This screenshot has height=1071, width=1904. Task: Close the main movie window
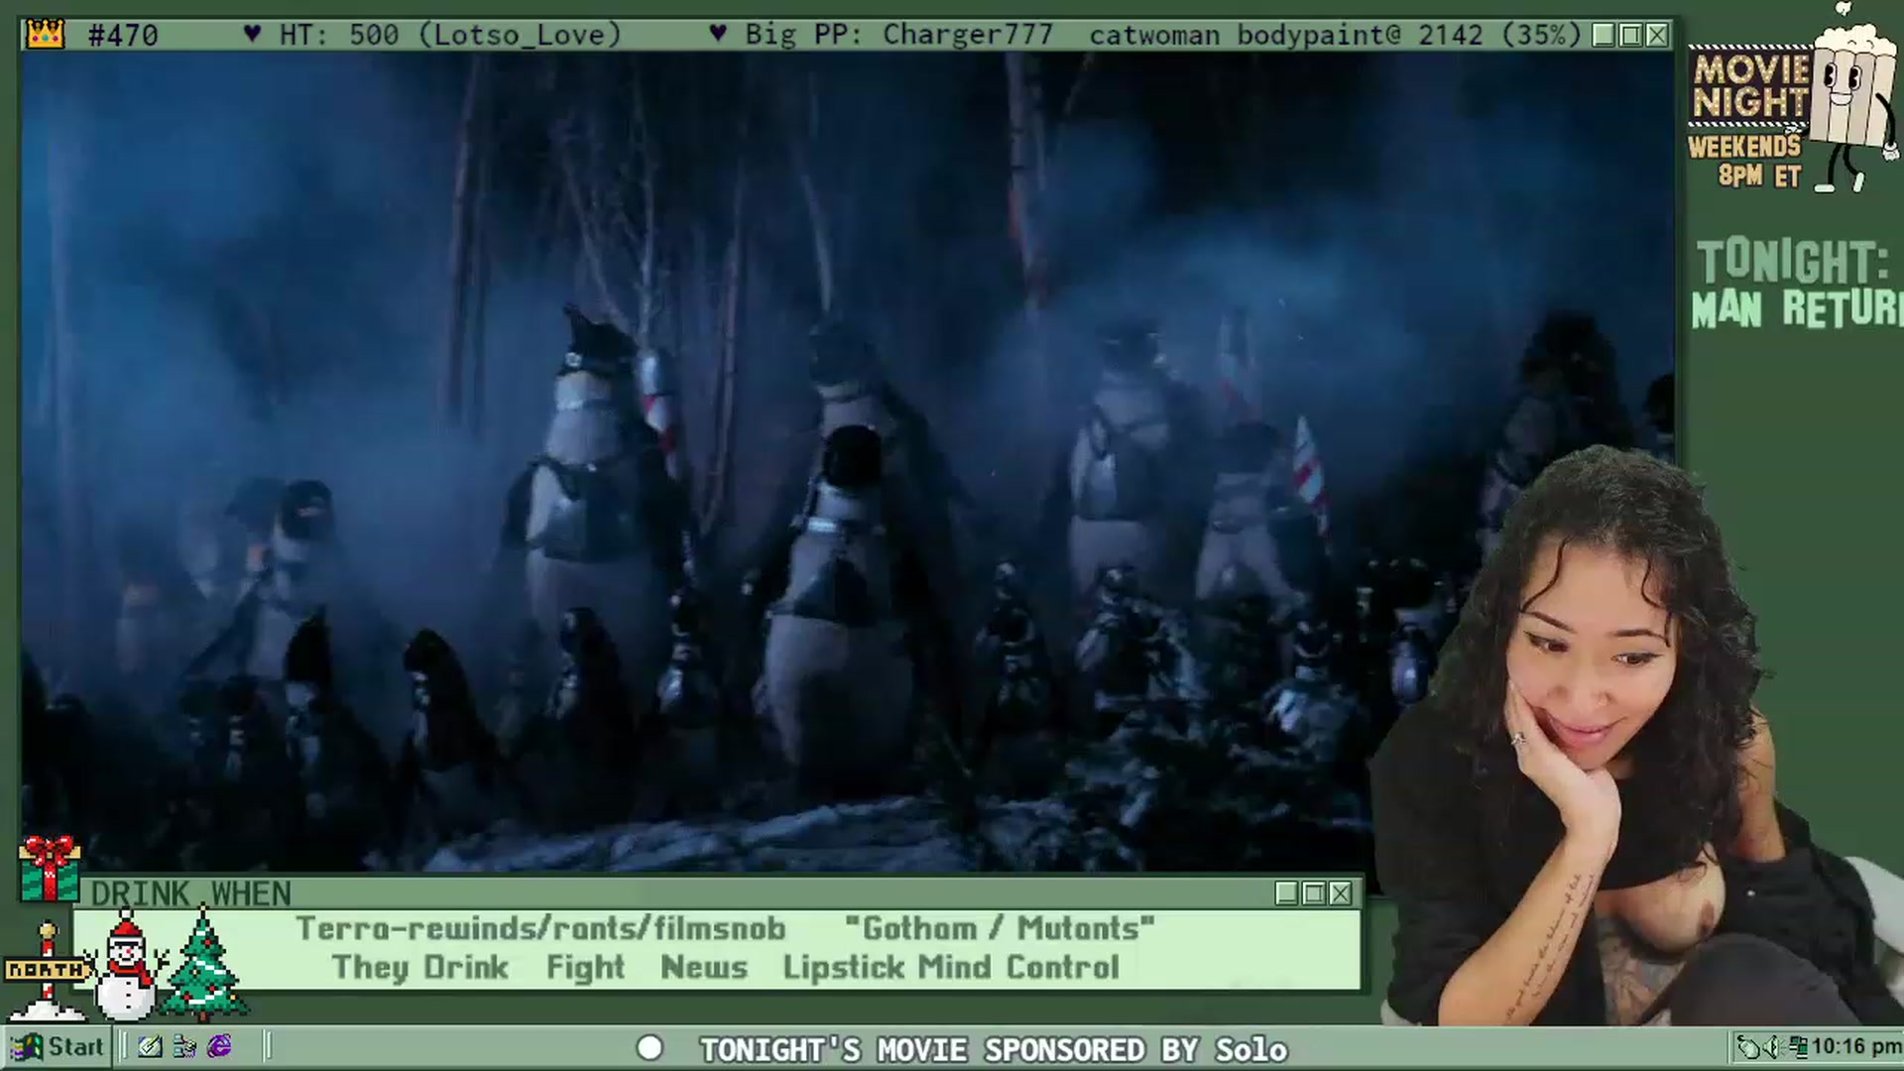[x=1657, y=36]
